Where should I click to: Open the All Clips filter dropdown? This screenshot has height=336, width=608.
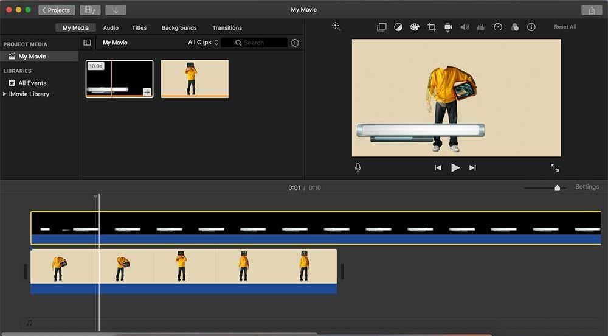(x=203, y=42)
